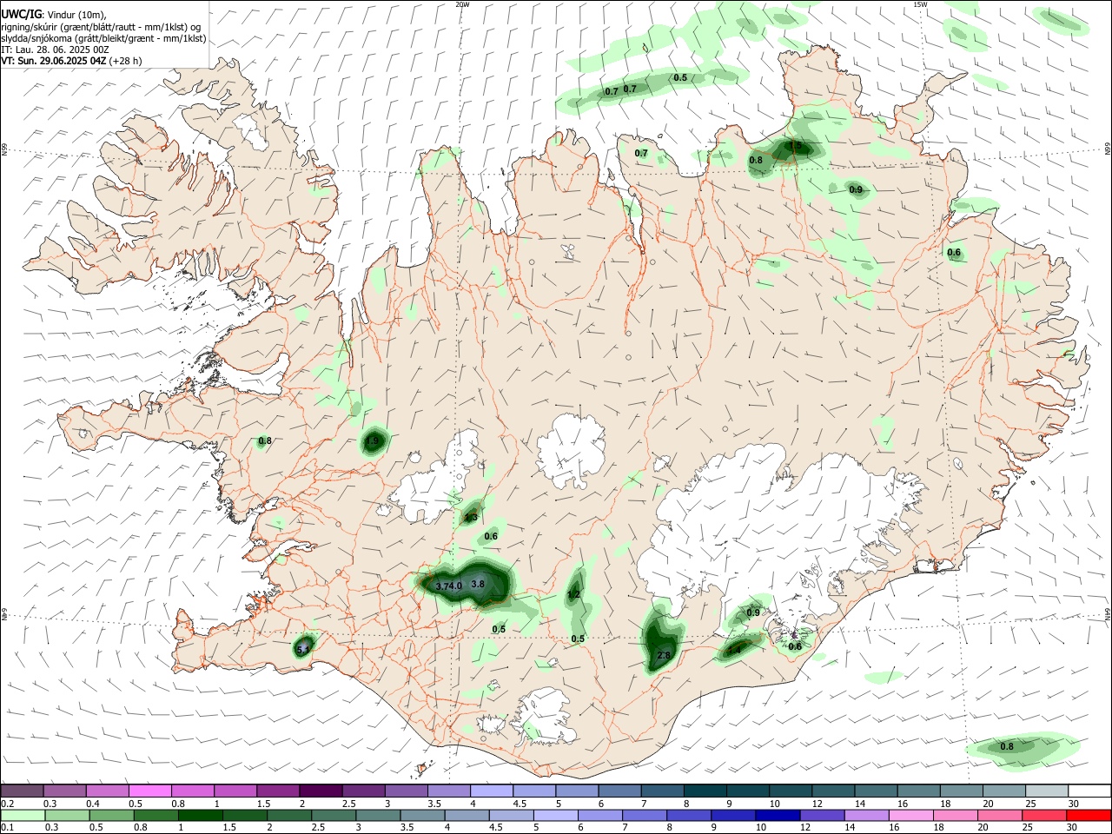
Task: Click the 15W longitude label
Action: [x=920, y=4]
